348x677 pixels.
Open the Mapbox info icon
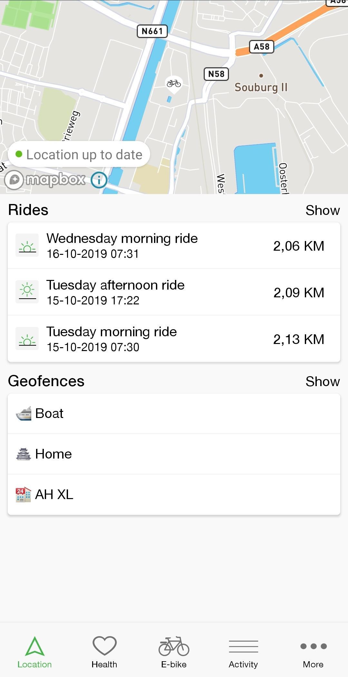click(x=99, y=180)
